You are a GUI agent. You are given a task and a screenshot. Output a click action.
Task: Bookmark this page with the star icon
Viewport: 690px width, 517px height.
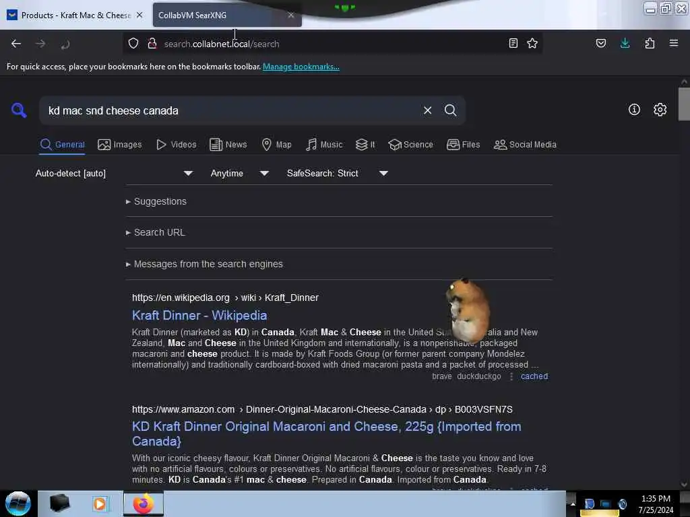point(532,43)
